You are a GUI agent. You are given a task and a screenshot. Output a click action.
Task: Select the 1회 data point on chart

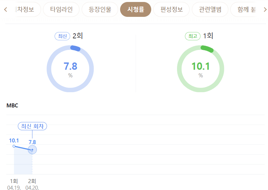tap(14, 146)
